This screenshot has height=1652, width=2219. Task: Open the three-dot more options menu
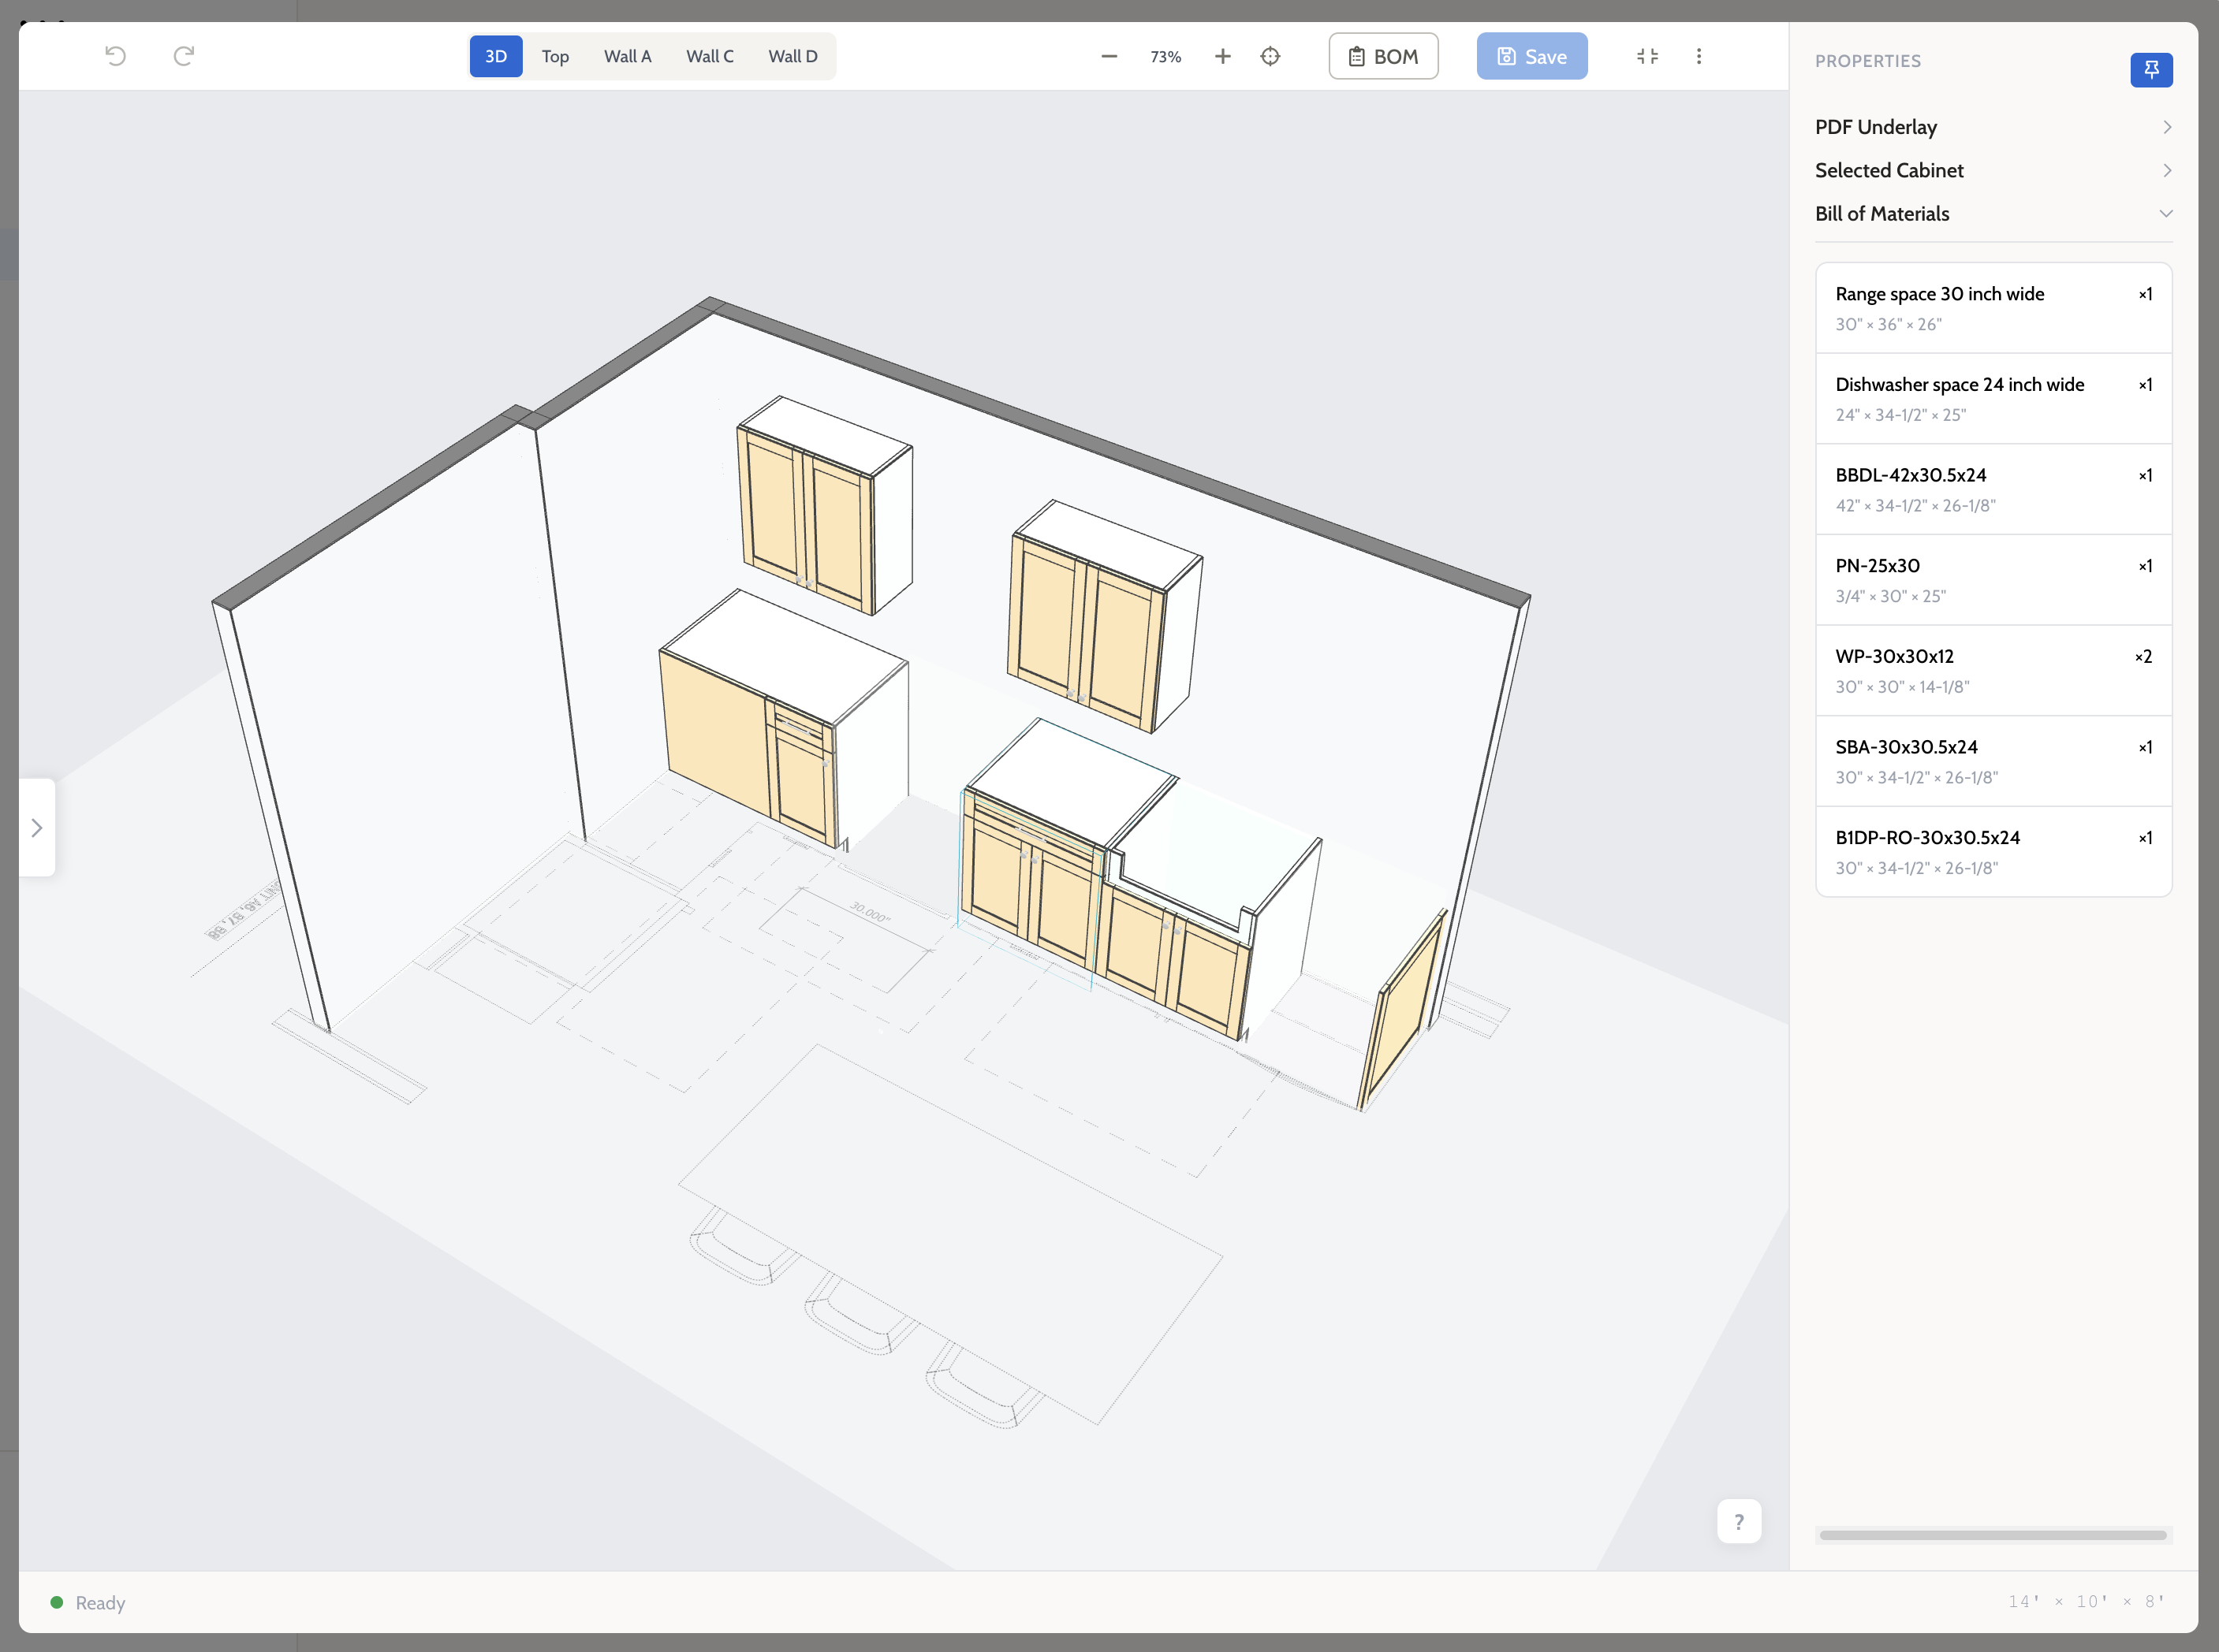(1699, 57)
